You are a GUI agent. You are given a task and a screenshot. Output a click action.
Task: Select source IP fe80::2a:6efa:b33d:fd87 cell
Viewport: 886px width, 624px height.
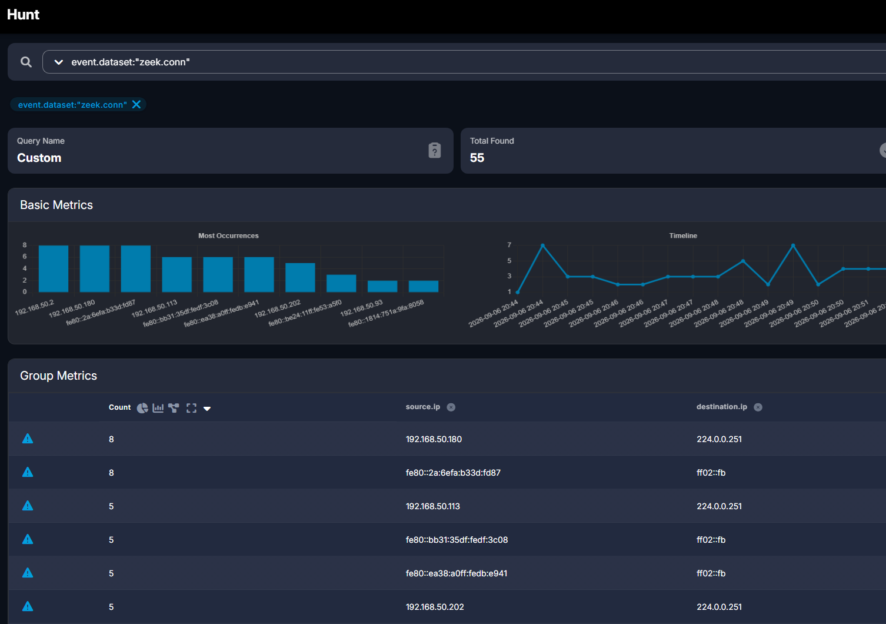pos(453,473)
